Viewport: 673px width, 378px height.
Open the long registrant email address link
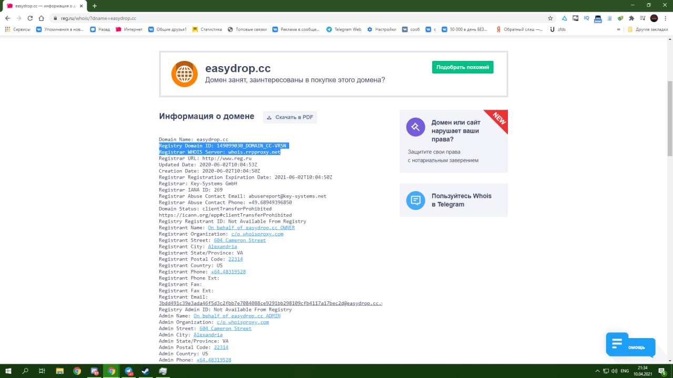coord(270,303)
